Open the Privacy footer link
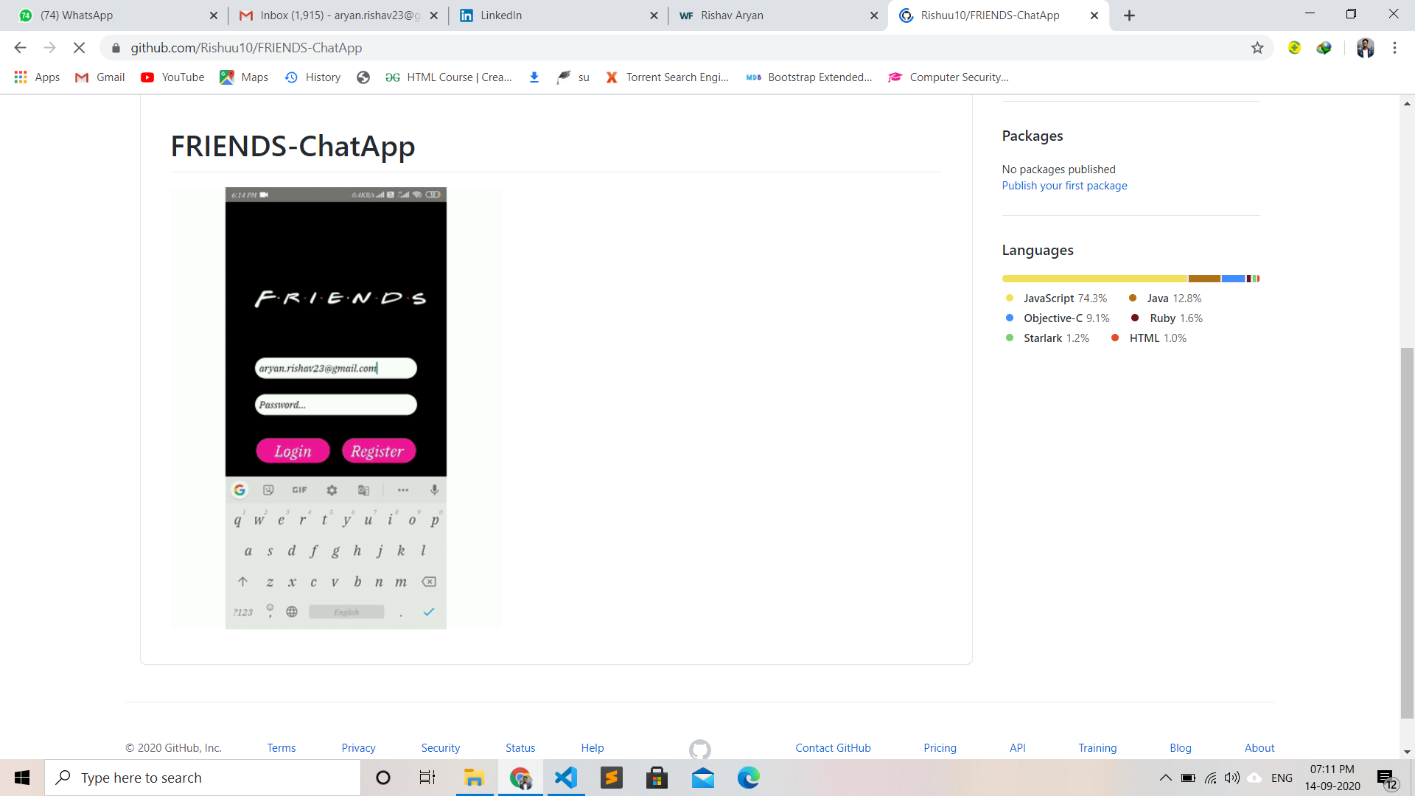Screen dimensions: 1415x796 click(x=359, y=748)
